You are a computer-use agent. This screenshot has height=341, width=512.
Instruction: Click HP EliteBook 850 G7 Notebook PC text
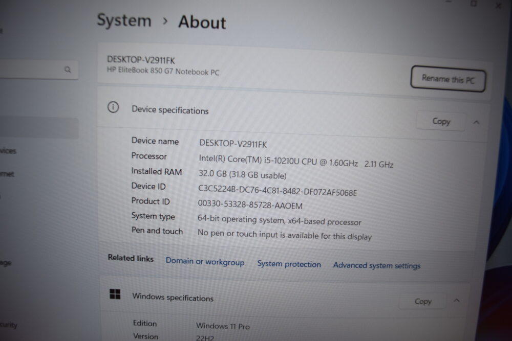point(163,71)
